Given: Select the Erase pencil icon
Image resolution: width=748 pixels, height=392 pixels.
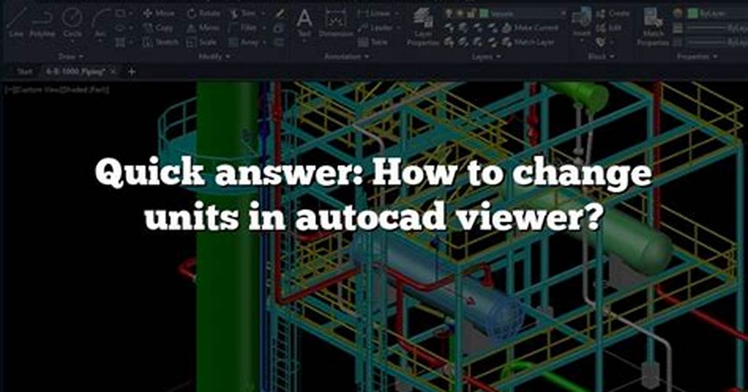Looking at the screenshot, I should (x=280, y=14).
